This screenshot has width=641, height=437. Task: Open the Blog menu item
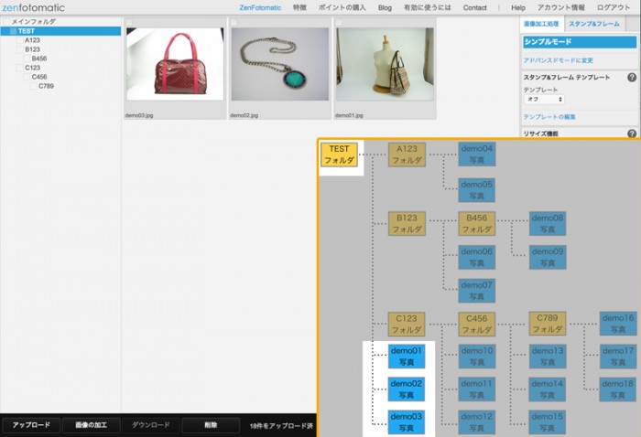385,7
